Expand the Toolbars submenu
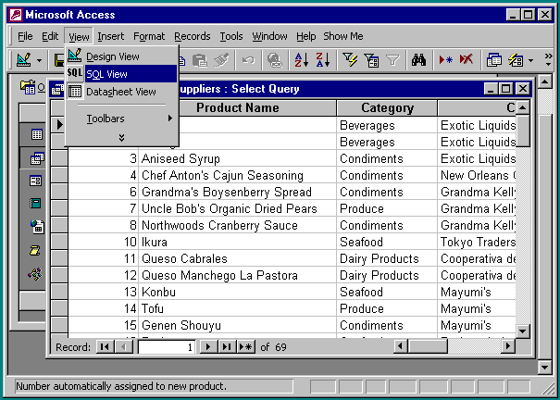This screenshot has height=400, width=560. coord(121,119)
